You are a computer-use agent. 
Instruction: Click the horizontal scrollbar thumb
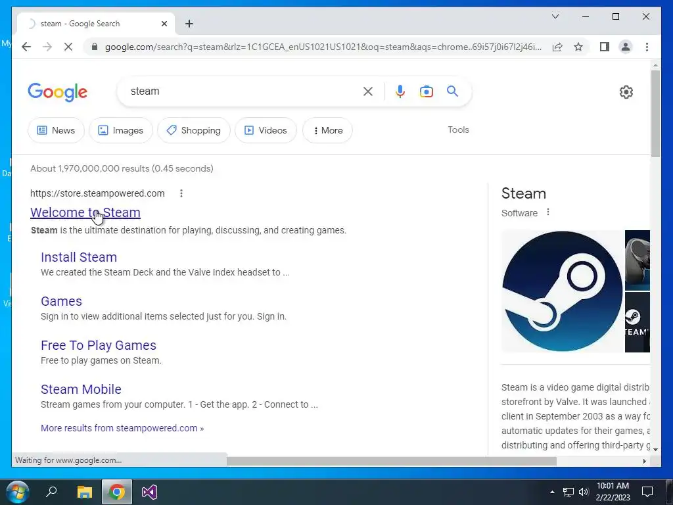pyautogui.click(x=392, y=461)
